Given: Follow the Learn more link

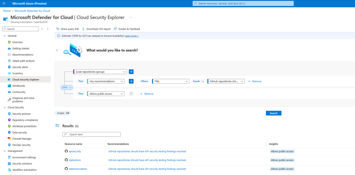Looking at the screenshot, I should [x=131, y=36].
